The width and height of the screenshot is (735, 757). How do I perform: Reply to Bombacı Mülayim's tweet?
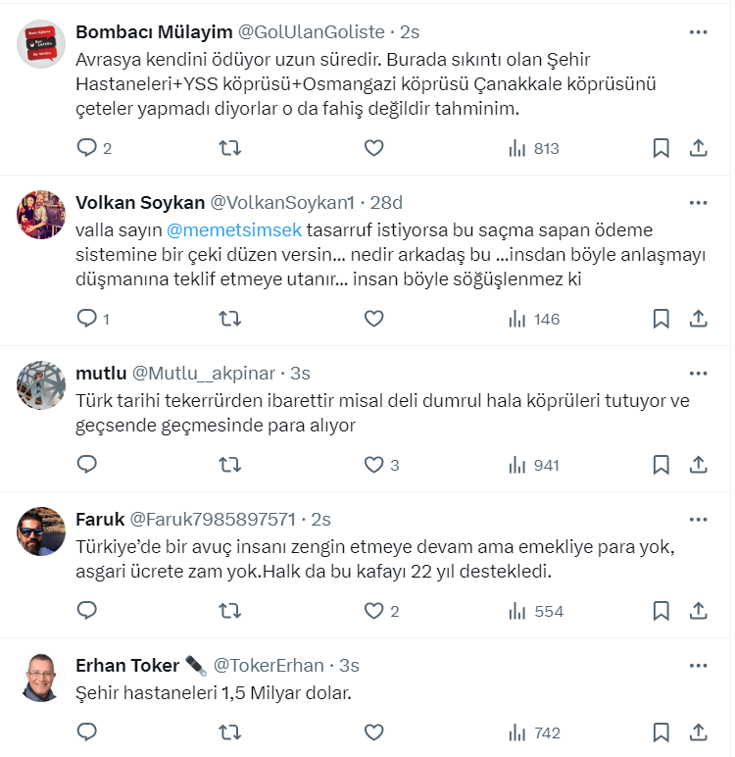tap(87, 148)
